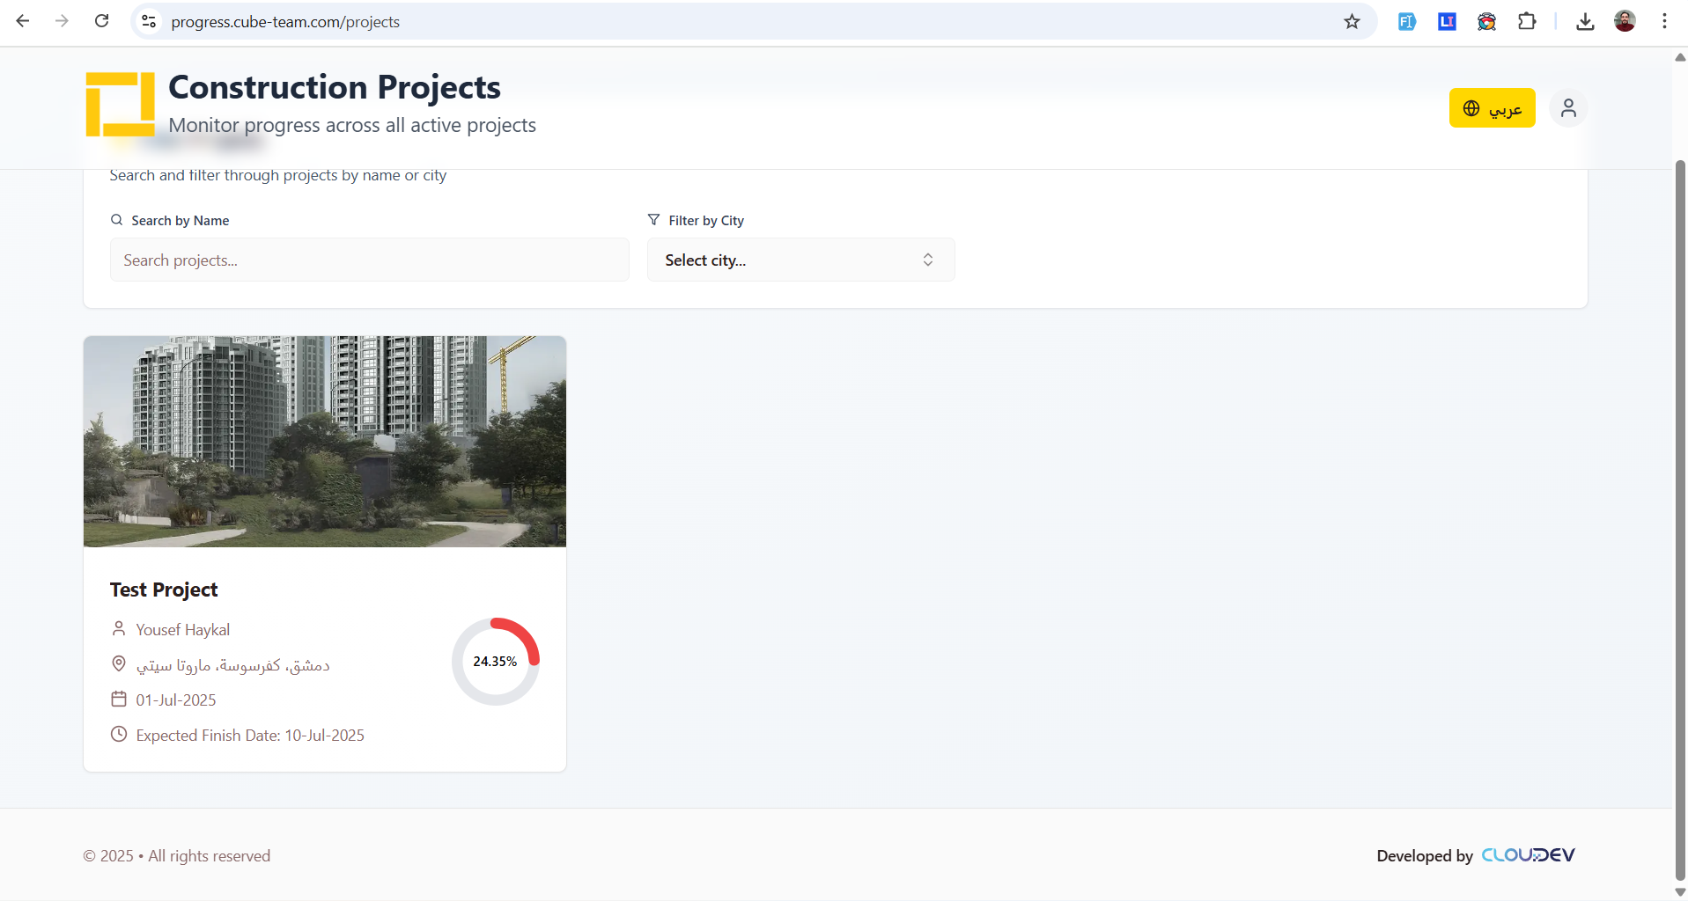Click the clock icon beside Expected Finish Date
The height and width of the screenshot is (901, 1688).
119,734
